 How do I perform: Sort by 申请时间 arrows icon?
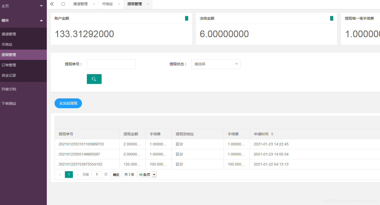[x=272, y=134]
